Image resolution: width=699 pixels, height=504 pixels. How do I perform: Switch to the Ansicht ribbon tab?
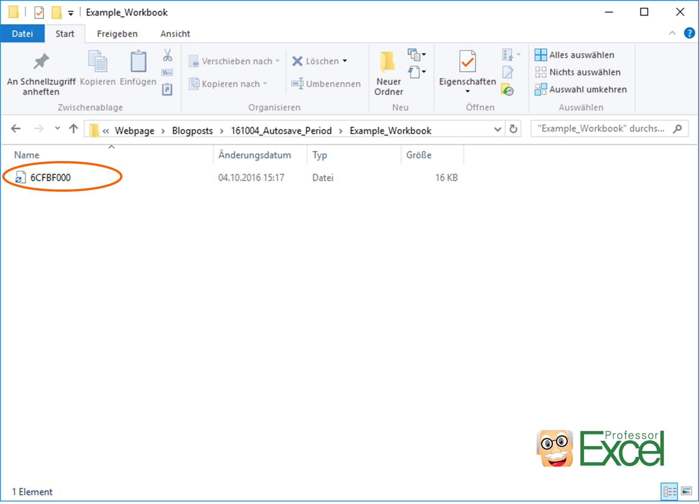[175, 34]
